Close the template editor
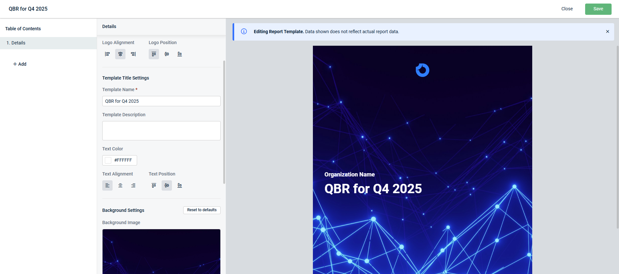Image resolution: width=619 pixels, height=274 pixels. (x=567, y=9)
